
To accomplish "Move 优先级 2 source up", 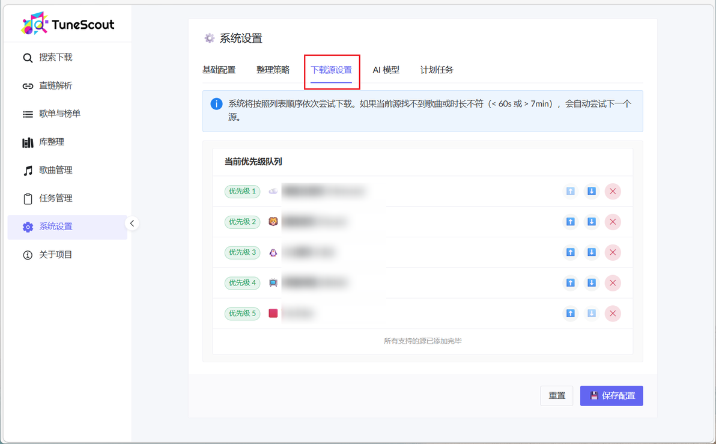I will pos(570,222).
